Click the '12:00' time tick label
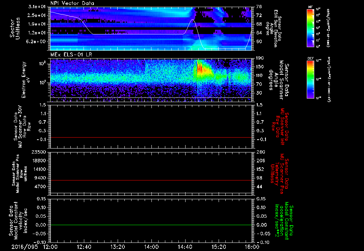This screenshot has height=251, width=364. coord(50,247)
